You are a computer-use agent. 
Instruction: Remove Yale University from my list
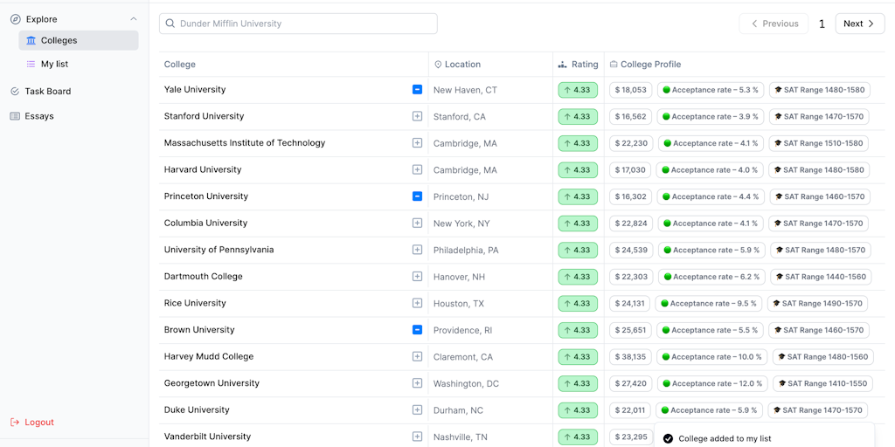tap(417, 90)
